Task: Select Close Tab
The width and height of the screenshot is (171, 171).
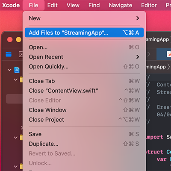Action: pos(84,81)
